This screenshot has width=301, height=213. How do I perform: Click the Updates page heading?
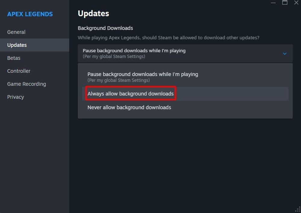pyautogui.click(x=93, y=14)
